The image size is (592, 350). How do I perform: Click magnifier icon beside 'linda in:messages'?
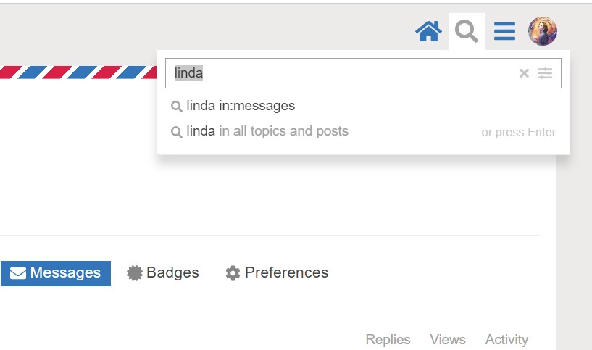tap(176, 107)
